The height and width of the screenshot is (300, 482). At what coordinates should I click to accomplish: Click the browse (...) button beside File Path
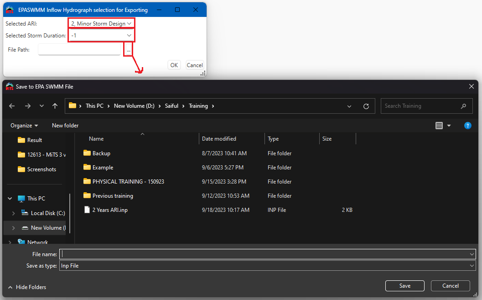coord(129,49)
